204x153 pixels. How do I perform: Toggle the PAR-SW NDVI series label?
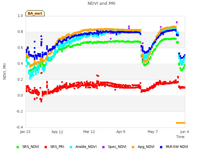point(177,147)
